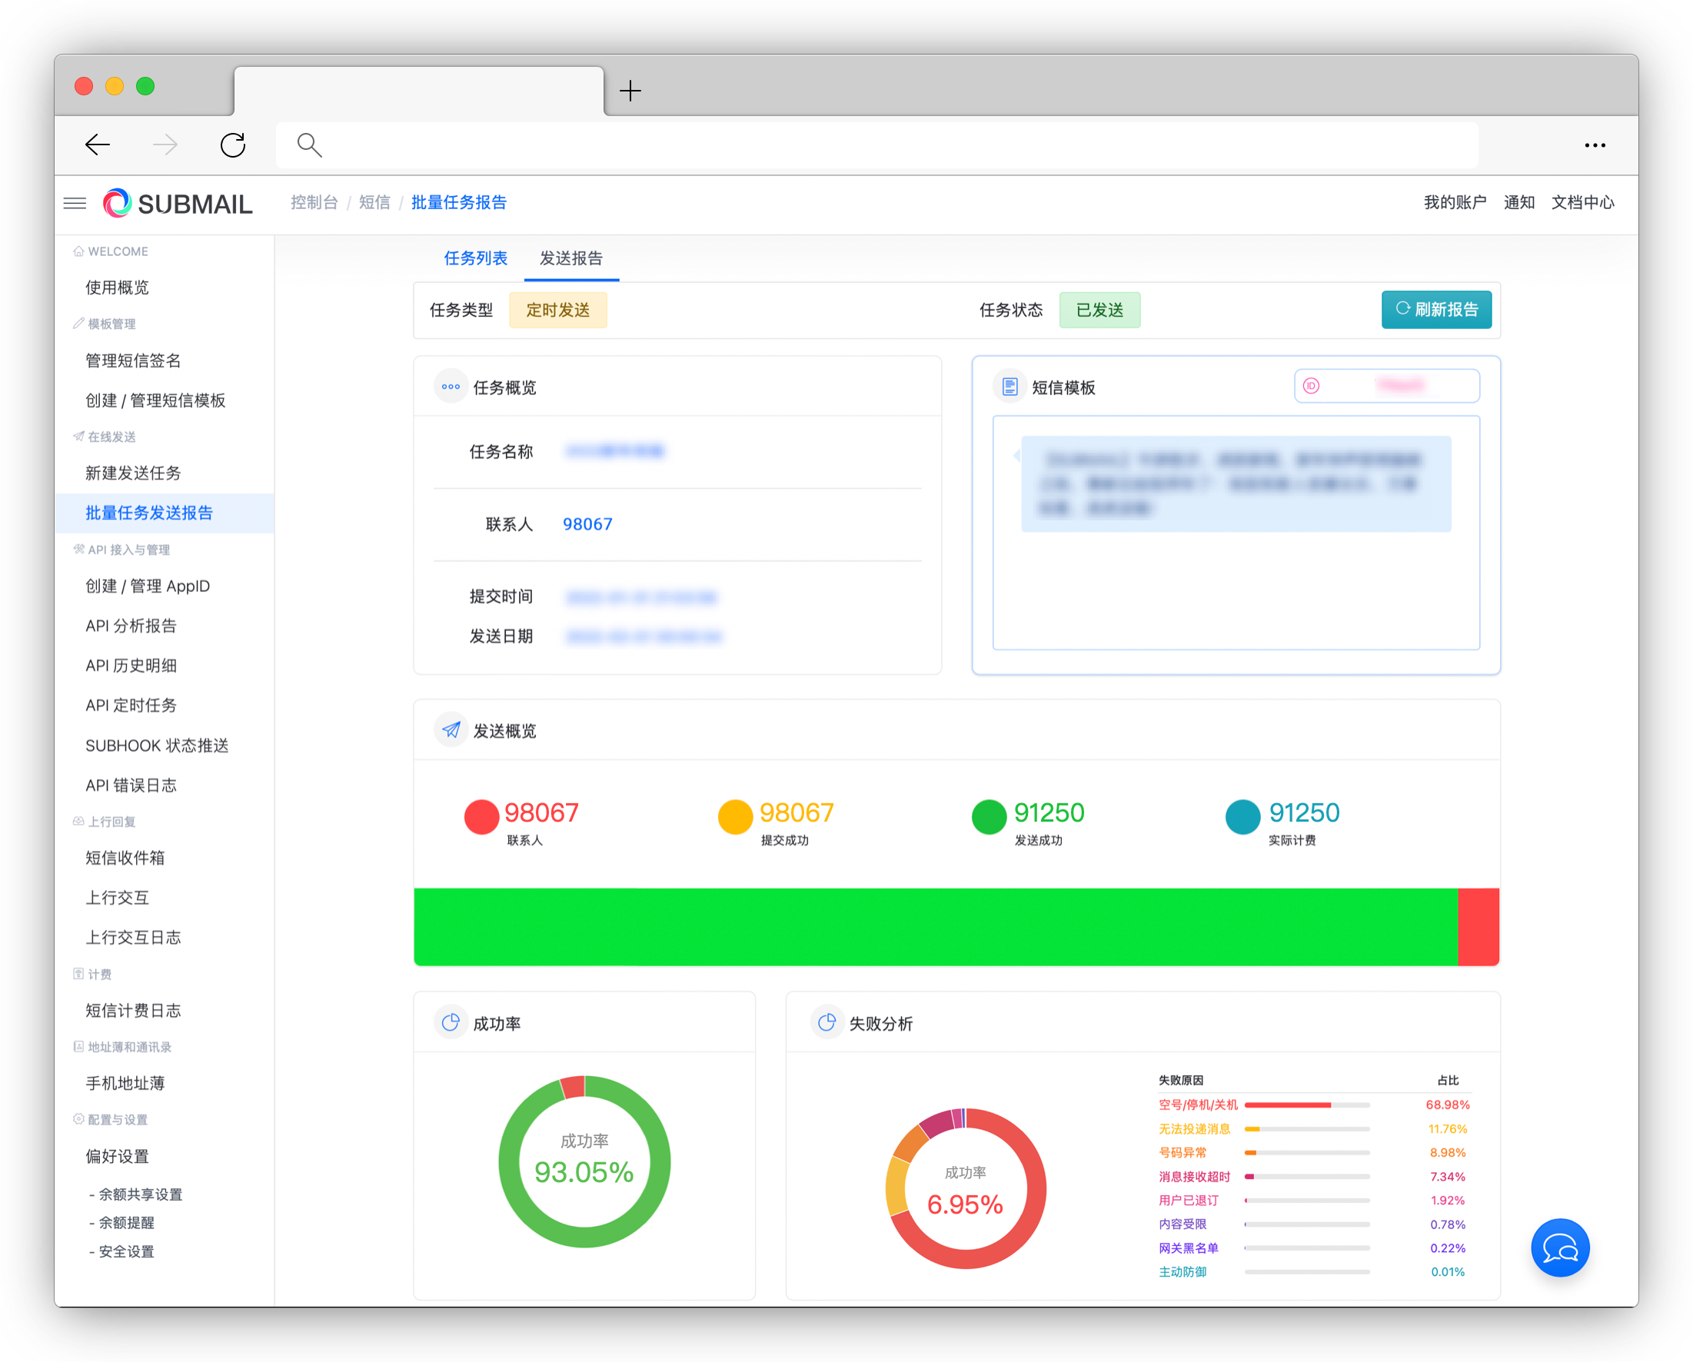Screen dimensions: 1693x1362
Task: Open 我的账户 in top bar
Action: click(1455, 203)
